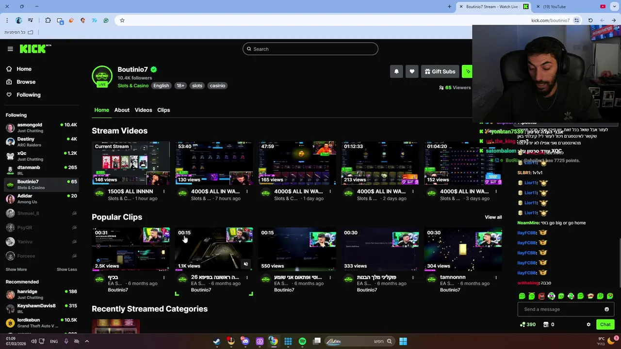This screenshot has width=621, height=349.
Task: Insert the red angry emote from quick emotes
Action: [541, 296]
